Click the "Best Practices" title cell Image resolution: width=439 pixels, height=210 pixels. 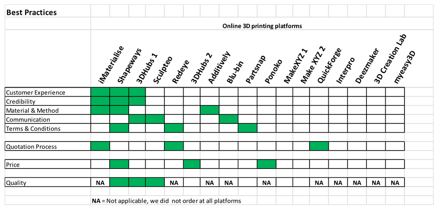31,13
